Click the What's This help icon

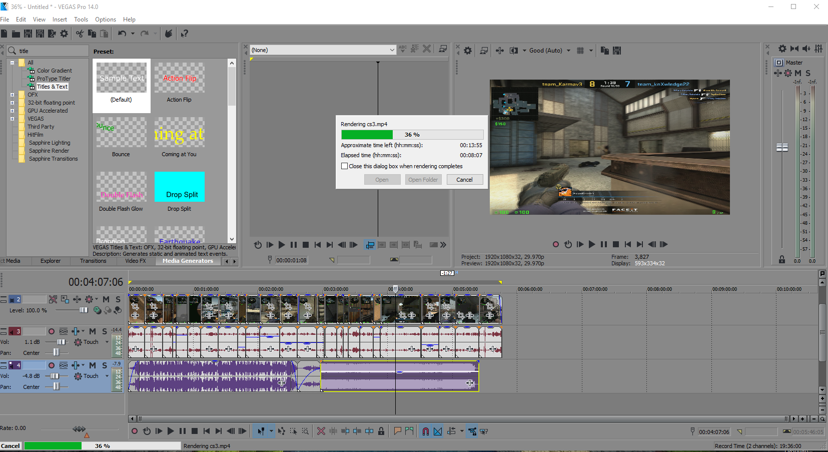tap(184, 34)
